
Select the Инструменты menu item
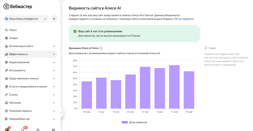[30, 71]
